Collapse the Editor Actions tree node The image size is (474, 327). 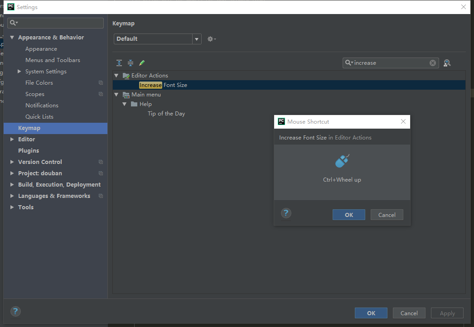pyautogui.click(x=116, y=75)
